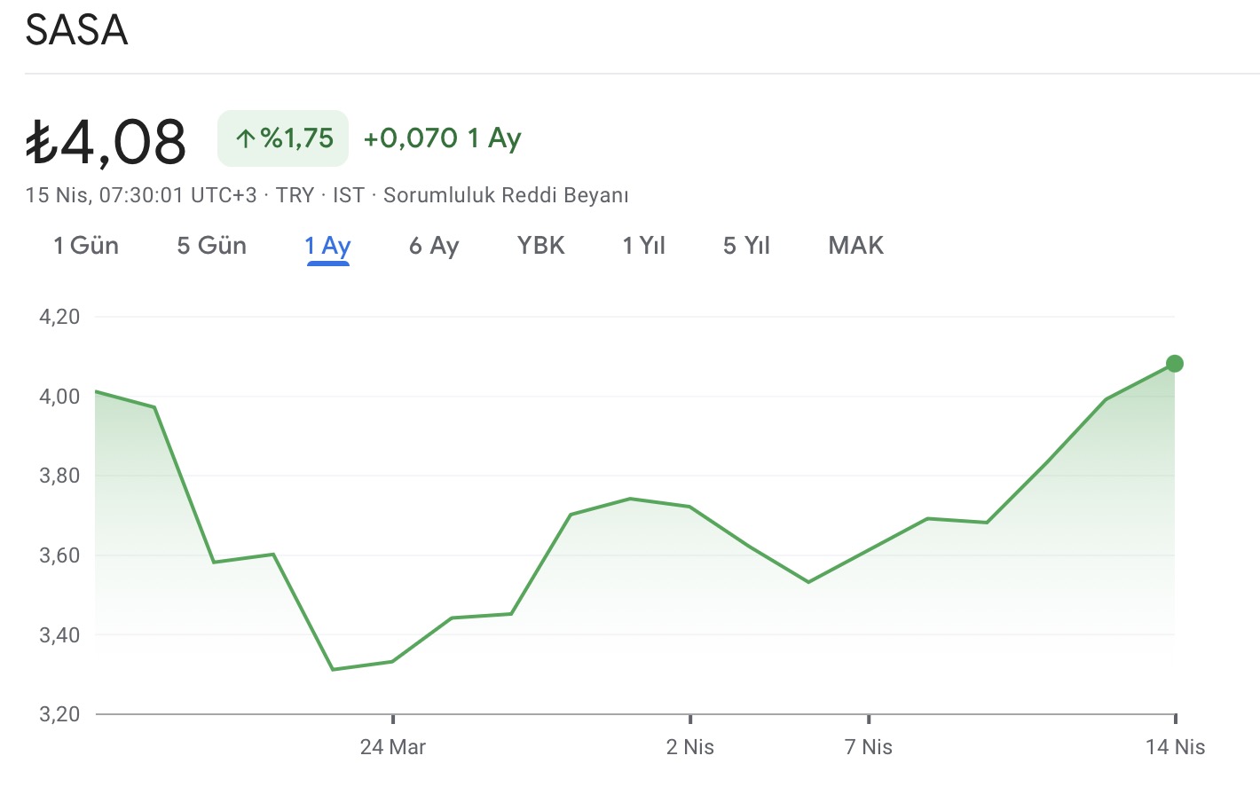
Task: Click the ₺4,08 current price
Action: coord(106,141)
